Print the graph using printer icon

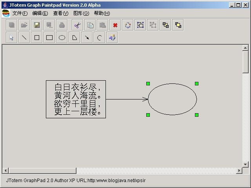pos(62,25)
